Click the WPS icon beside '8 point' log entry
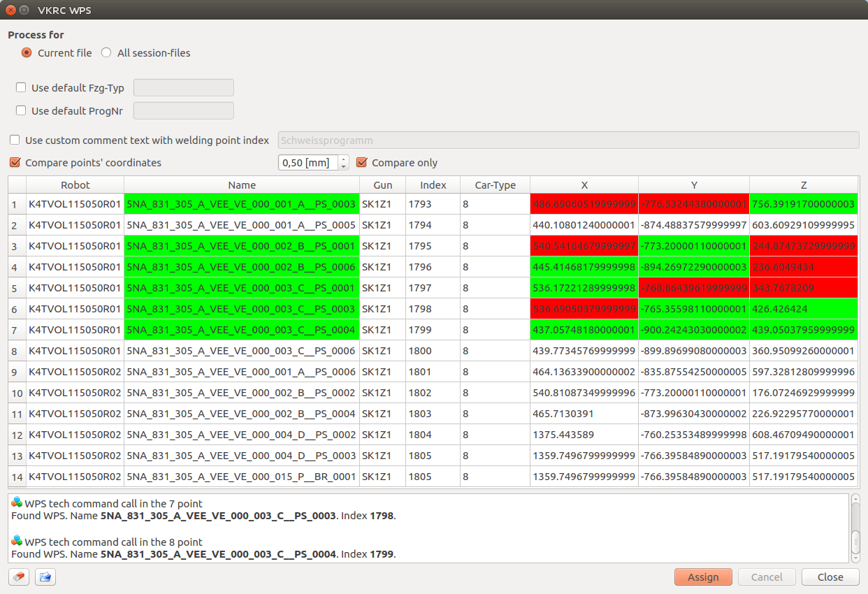Image resolution: width=868 pixels, height=594 pixels. tap(17, 542)
